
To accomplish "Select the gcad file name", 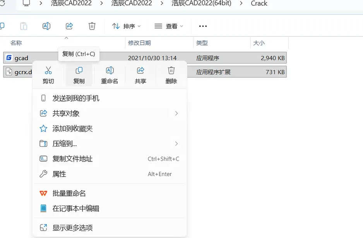I will pyautogui.click(x=21, y=58).
